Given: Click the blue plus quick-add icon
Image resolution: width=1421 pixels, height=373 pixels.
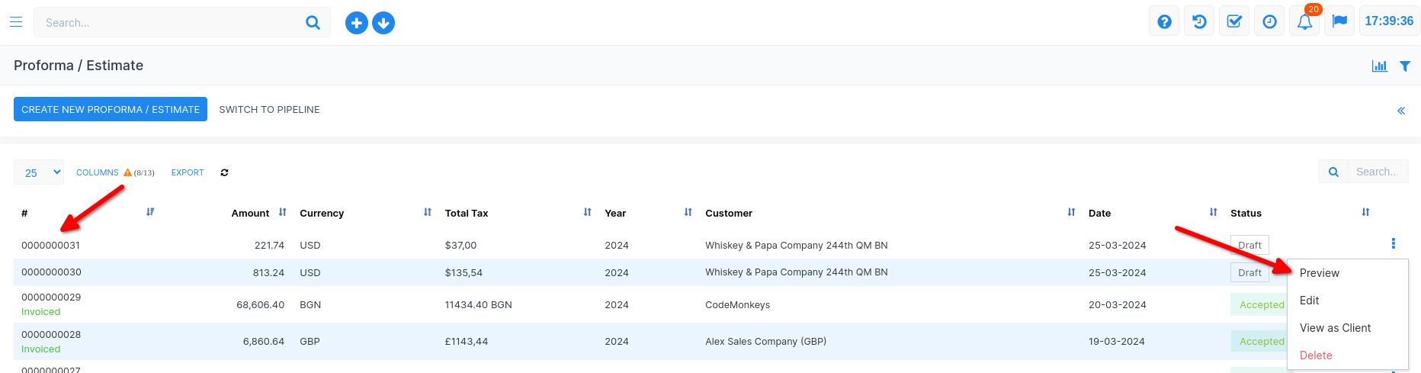Looking at the screenshot, I should tap(356, 23).
